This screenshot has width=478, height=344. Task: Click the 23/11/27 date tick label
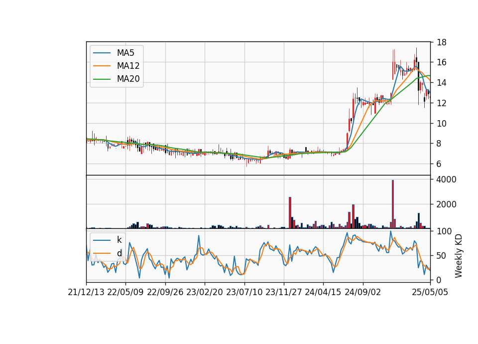pos(284,292)
